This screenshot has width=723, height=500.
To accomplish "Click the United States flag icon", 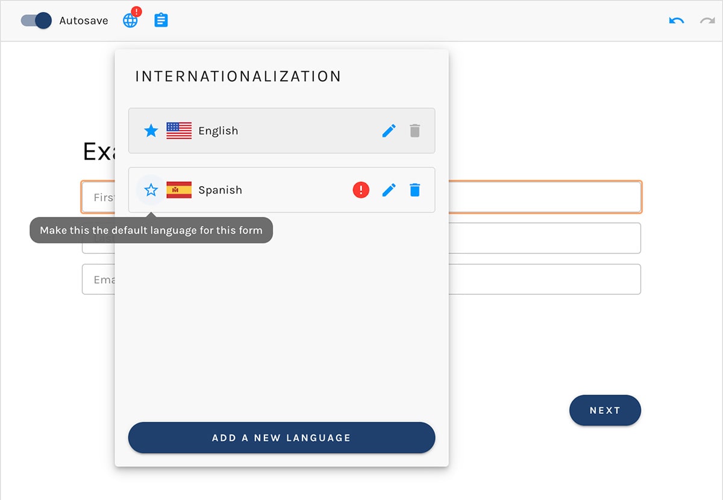I will (x=179, y=131).
